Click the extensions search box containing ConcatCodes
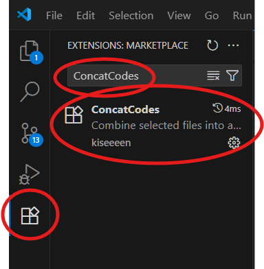The image size is (264, 269). [x=155, y=75]
